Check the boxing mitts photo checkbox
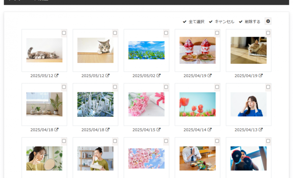 [268, 141]
